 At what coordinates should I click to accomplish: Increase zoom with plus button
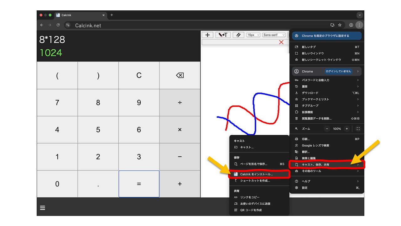[x=346, y=129]
